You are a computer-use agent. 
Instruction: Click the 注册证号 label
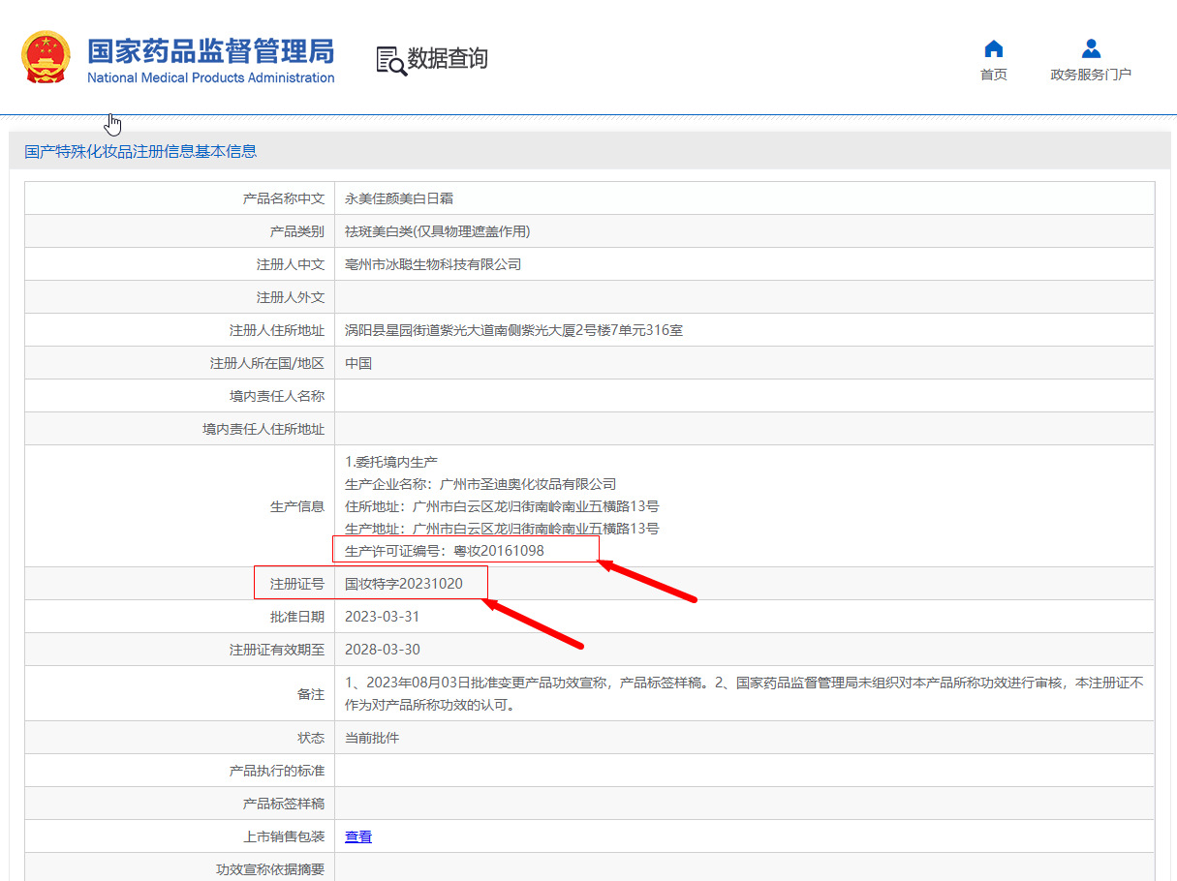296,584
